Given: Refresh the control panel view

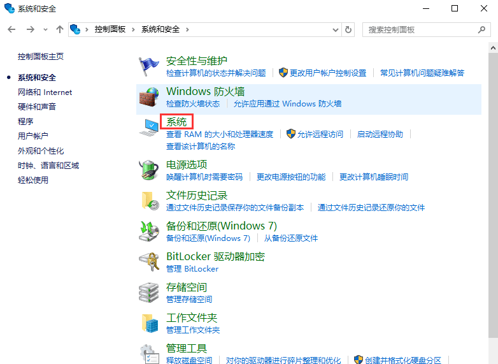Looking at the screenshot, I should (x=348, y=29).
